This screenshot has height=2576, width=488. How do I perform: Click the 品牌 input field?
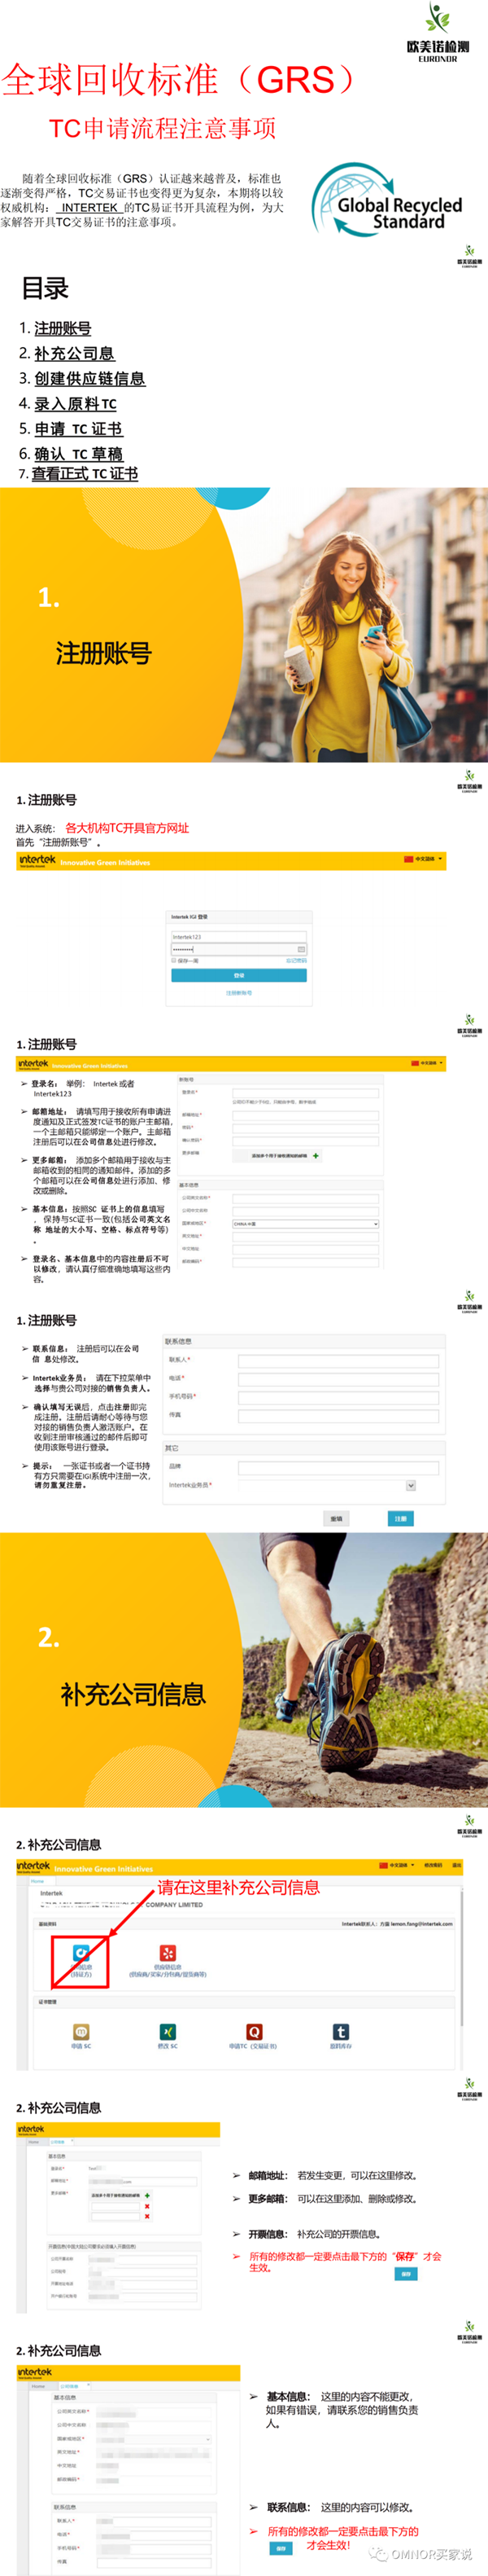[x=338, y=1467]
